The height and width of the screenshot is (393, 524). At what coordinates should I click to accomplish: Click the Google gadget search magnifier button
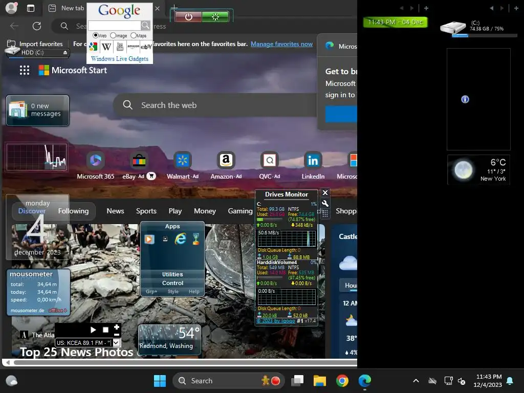pos(145,26)
